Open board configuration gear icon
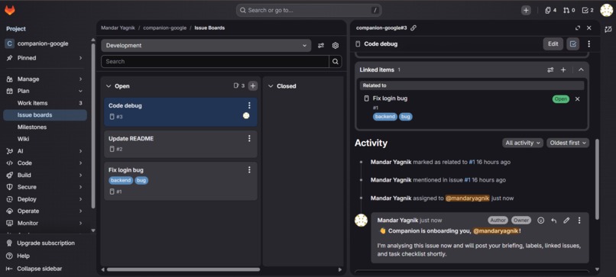Image resolution: width=616 pixels, height=277 pixels. point(335,46)
